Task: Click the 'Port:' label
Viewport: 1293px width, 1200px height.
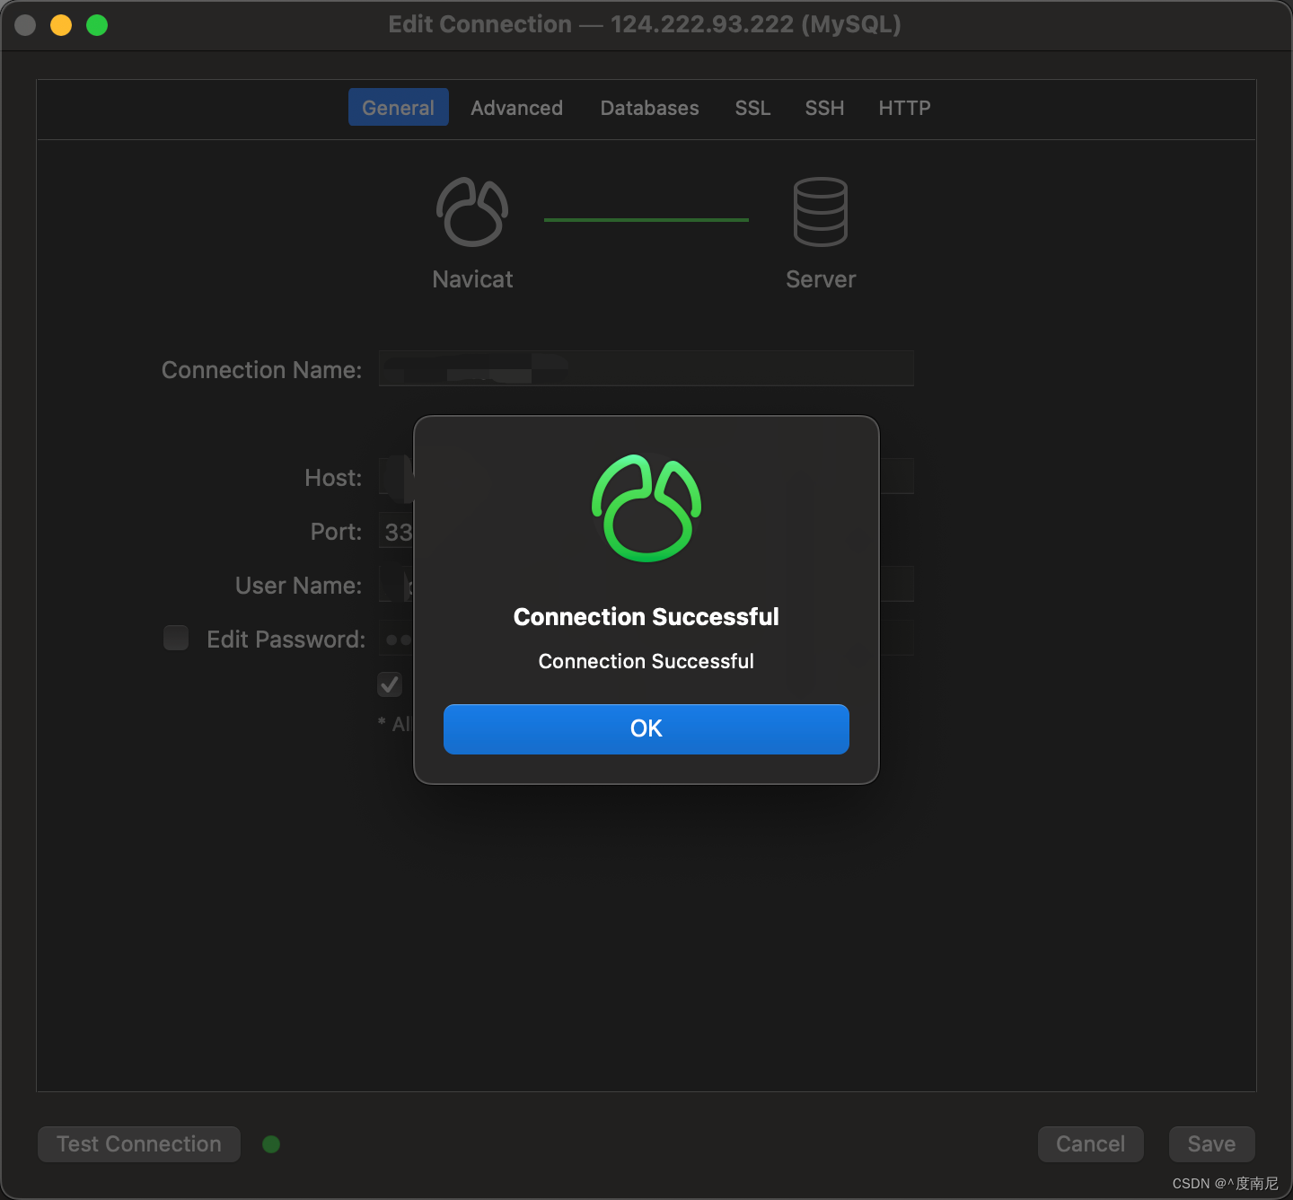Action: point(336,532)
